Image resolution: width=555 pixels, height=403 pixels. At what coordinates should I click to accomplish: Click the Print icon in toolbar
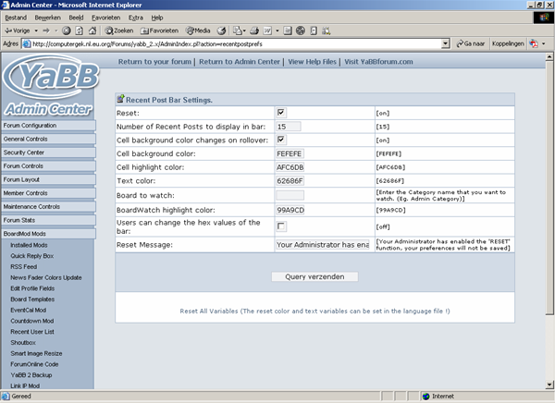pos(254,31)
